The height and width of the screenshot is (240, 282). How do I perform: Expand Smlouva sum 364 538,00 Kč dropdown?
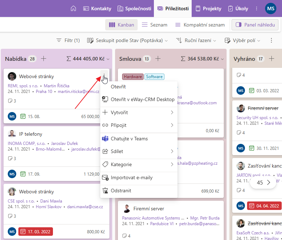[202, 59]
